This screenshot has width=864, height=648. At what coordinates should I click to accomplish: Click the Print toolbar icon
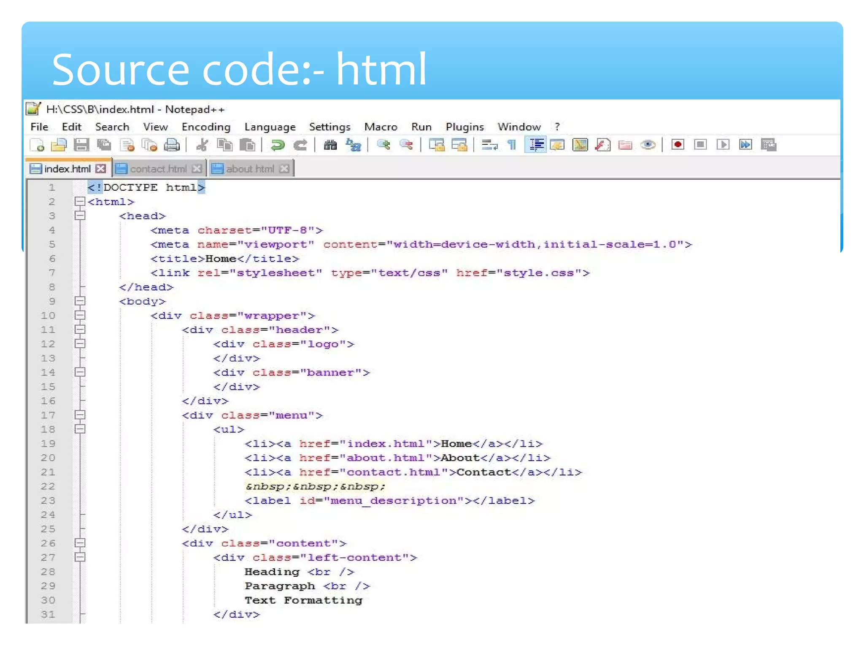[x=172, y=145]
